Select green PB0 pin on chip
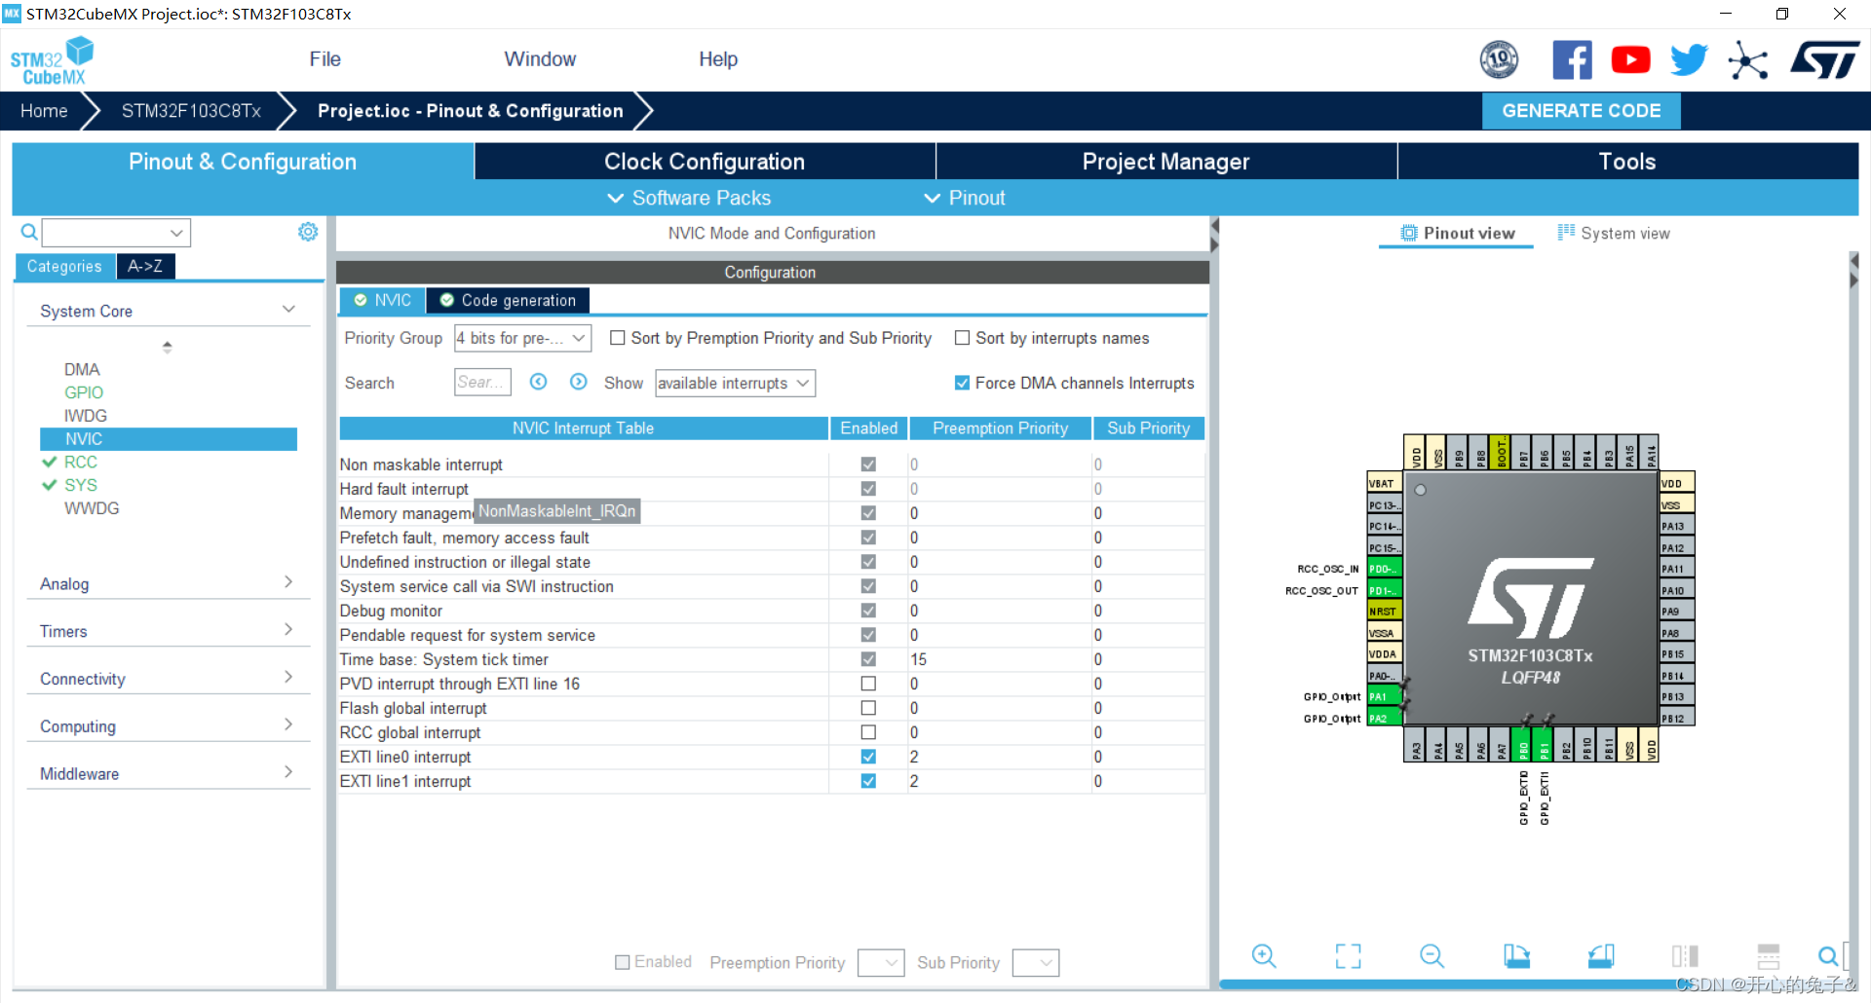This screenshot has height=1003, width=1871. (x=1523, y=747)
